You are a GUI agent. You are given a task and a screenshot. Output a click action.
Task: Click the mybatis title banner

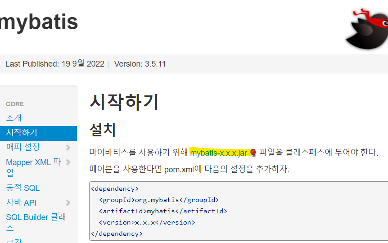(39, 22)
